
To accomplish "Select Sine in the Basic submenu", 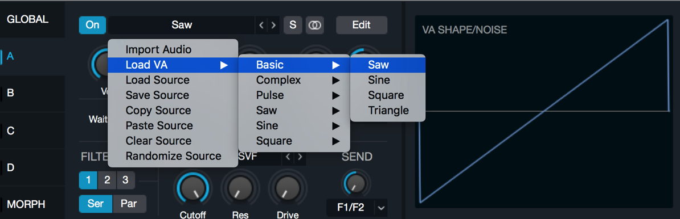I will [388, 80].
